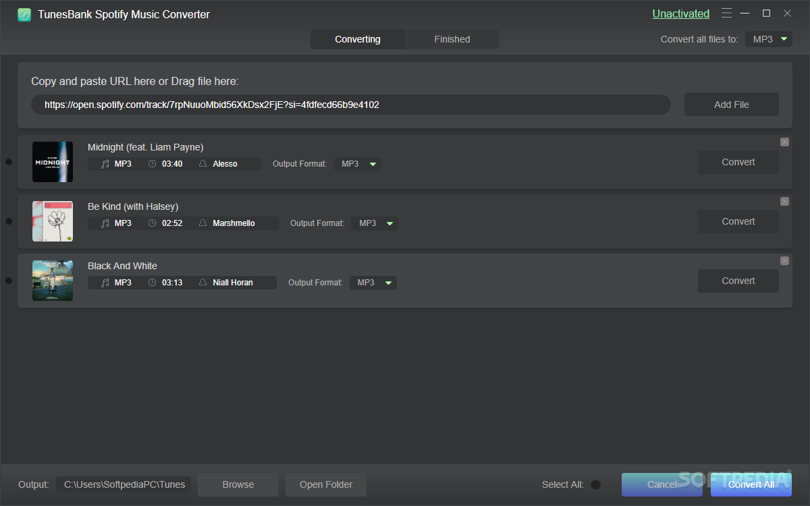
Task: Click track title 'Midnight (feat. Liam Payne)'
Action: click(x=146, y=147)
